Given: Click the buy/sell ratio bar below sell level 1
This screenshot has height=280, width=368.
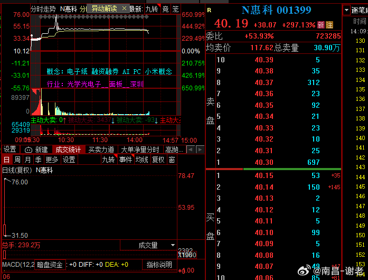Looking at the screenshot, I should click(x=273, y=169).
